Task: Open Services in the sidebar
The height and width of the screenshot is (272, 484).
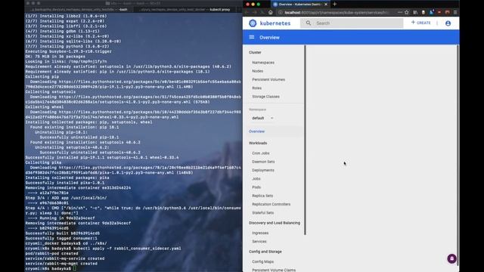Action: click(x=259, y=242)
